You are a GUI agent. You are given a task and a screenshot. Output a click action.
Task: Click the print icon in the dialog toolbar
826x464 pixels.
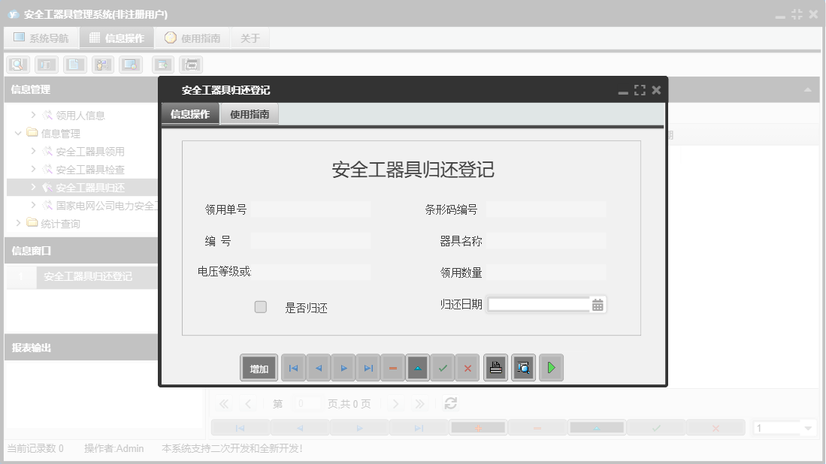pos(495,367)
